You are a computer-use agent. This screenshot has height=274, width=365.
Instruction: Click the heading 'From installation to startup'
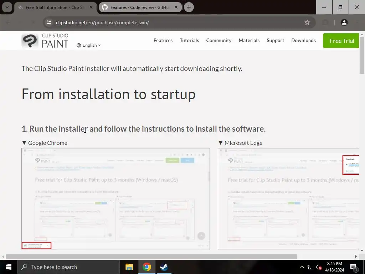pos(108,94)
